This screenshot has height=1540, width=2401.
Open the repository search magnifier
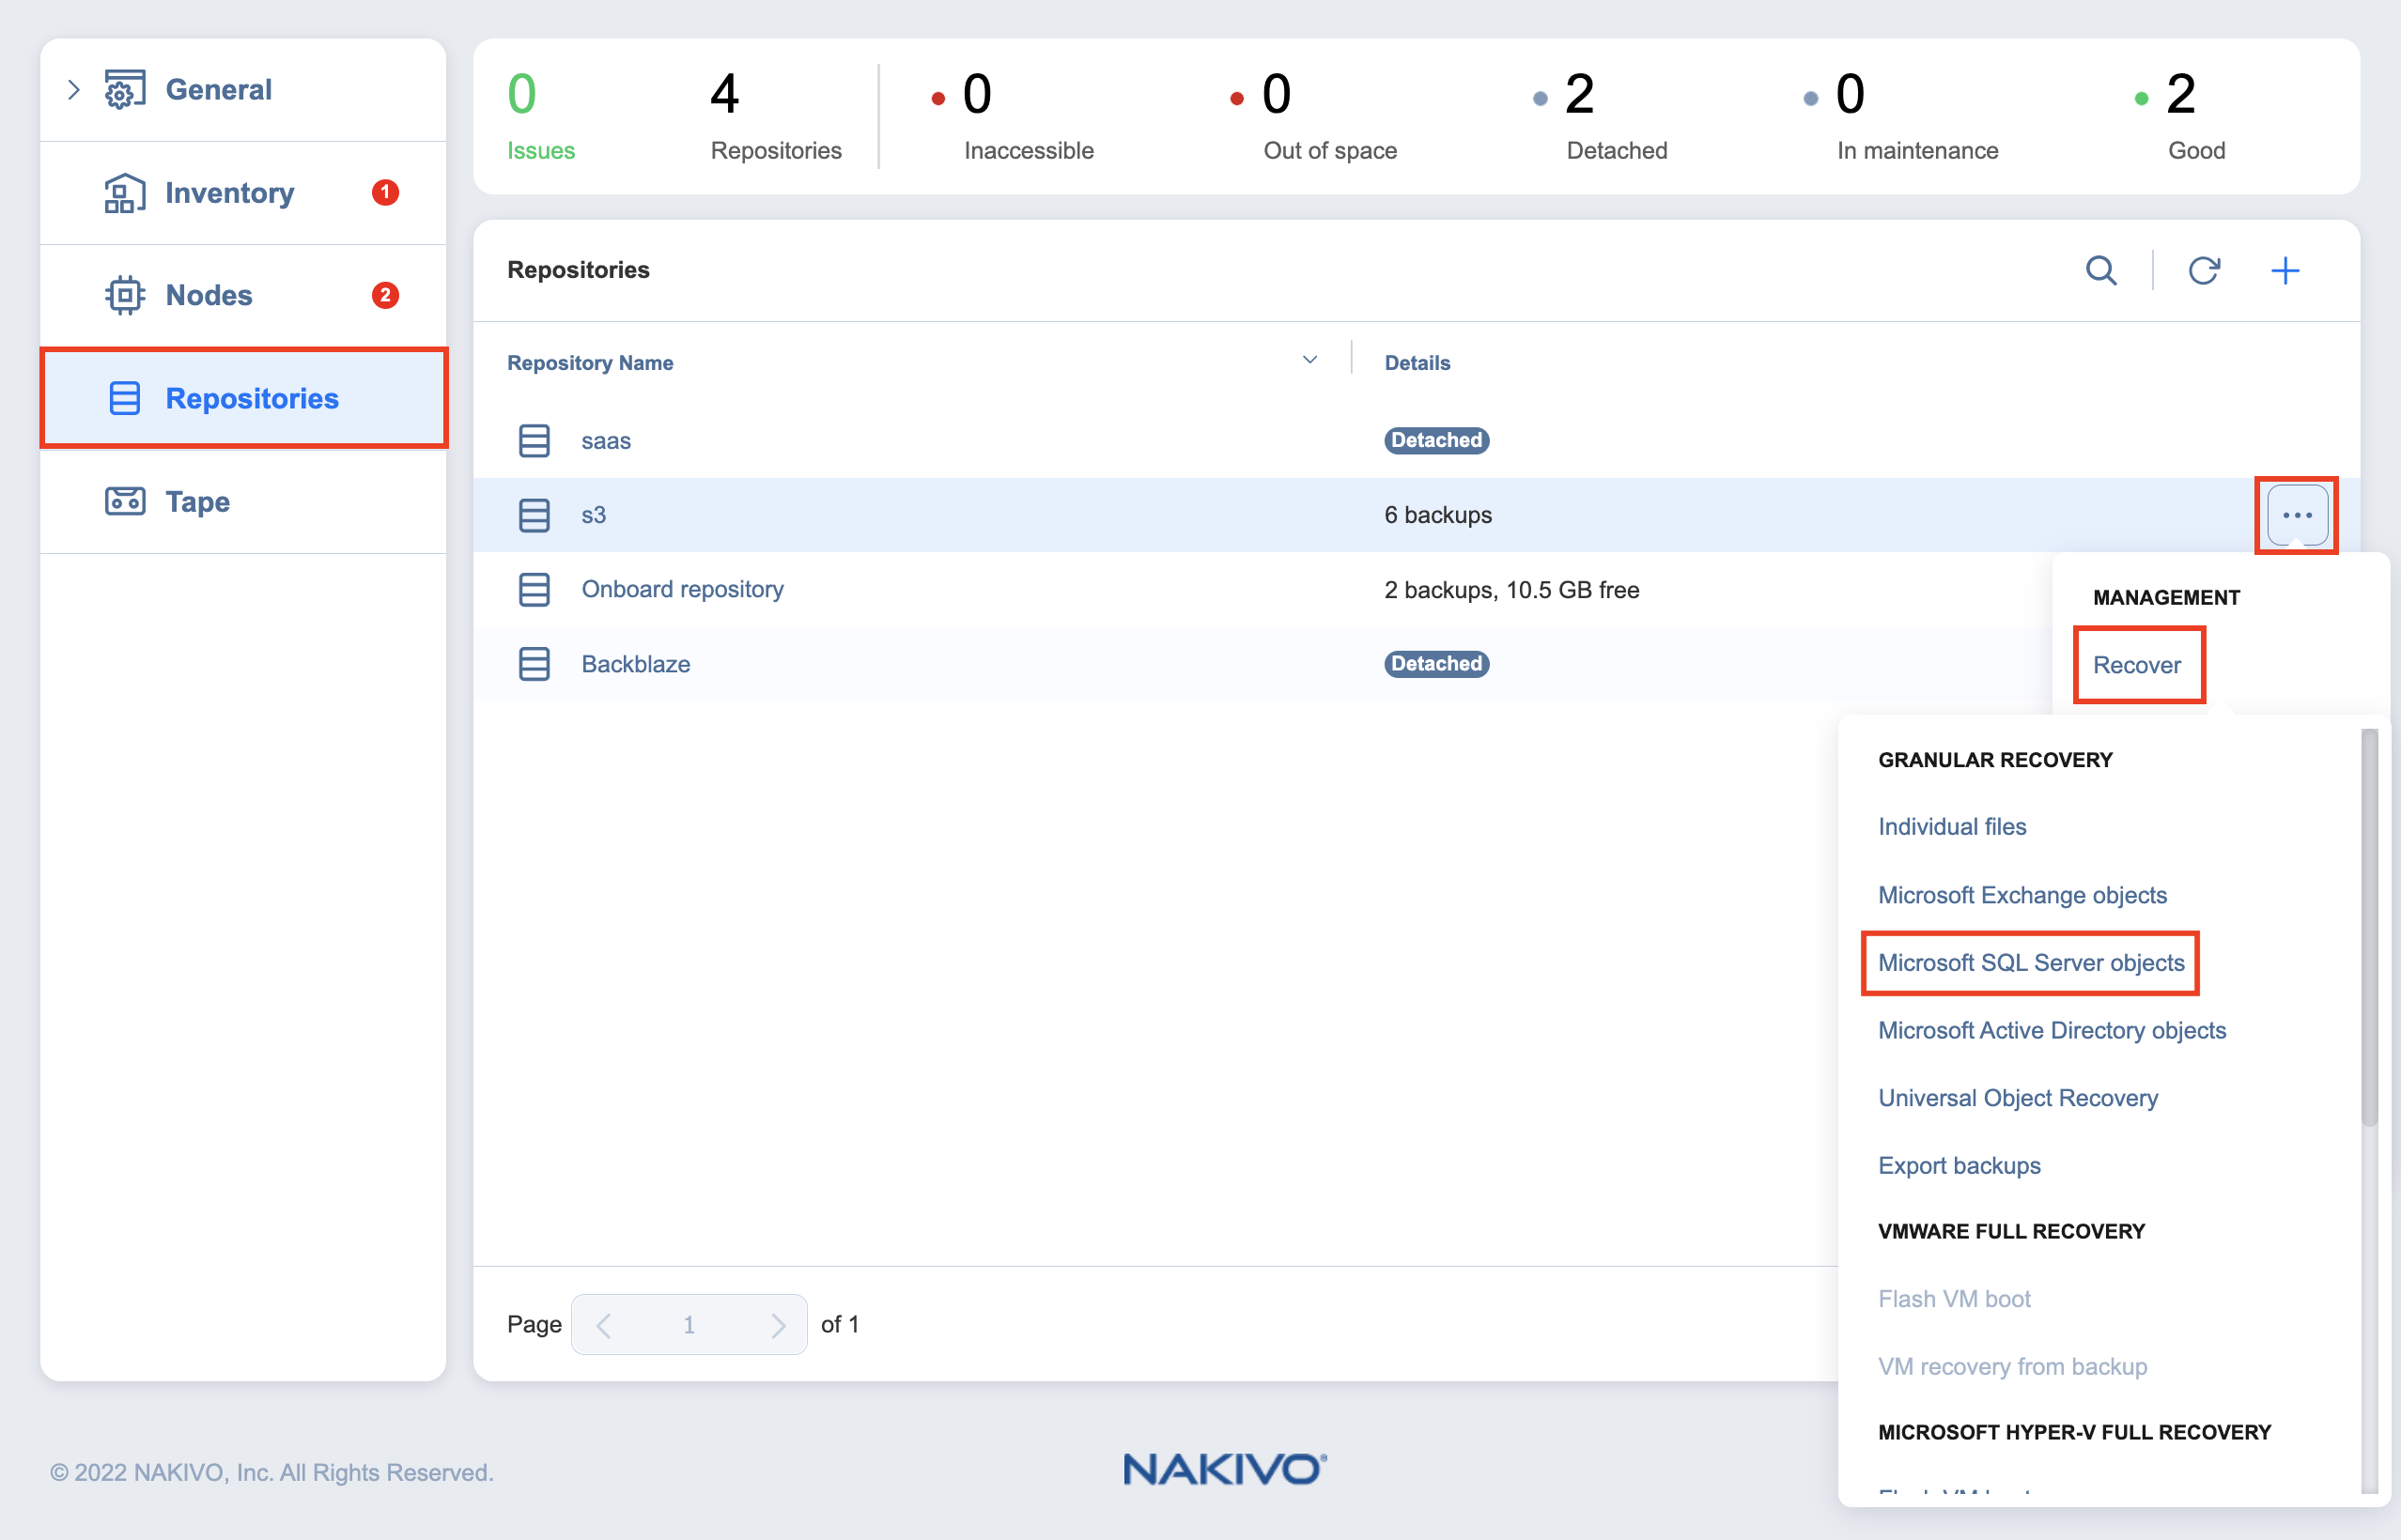(x=2100, y=271)
